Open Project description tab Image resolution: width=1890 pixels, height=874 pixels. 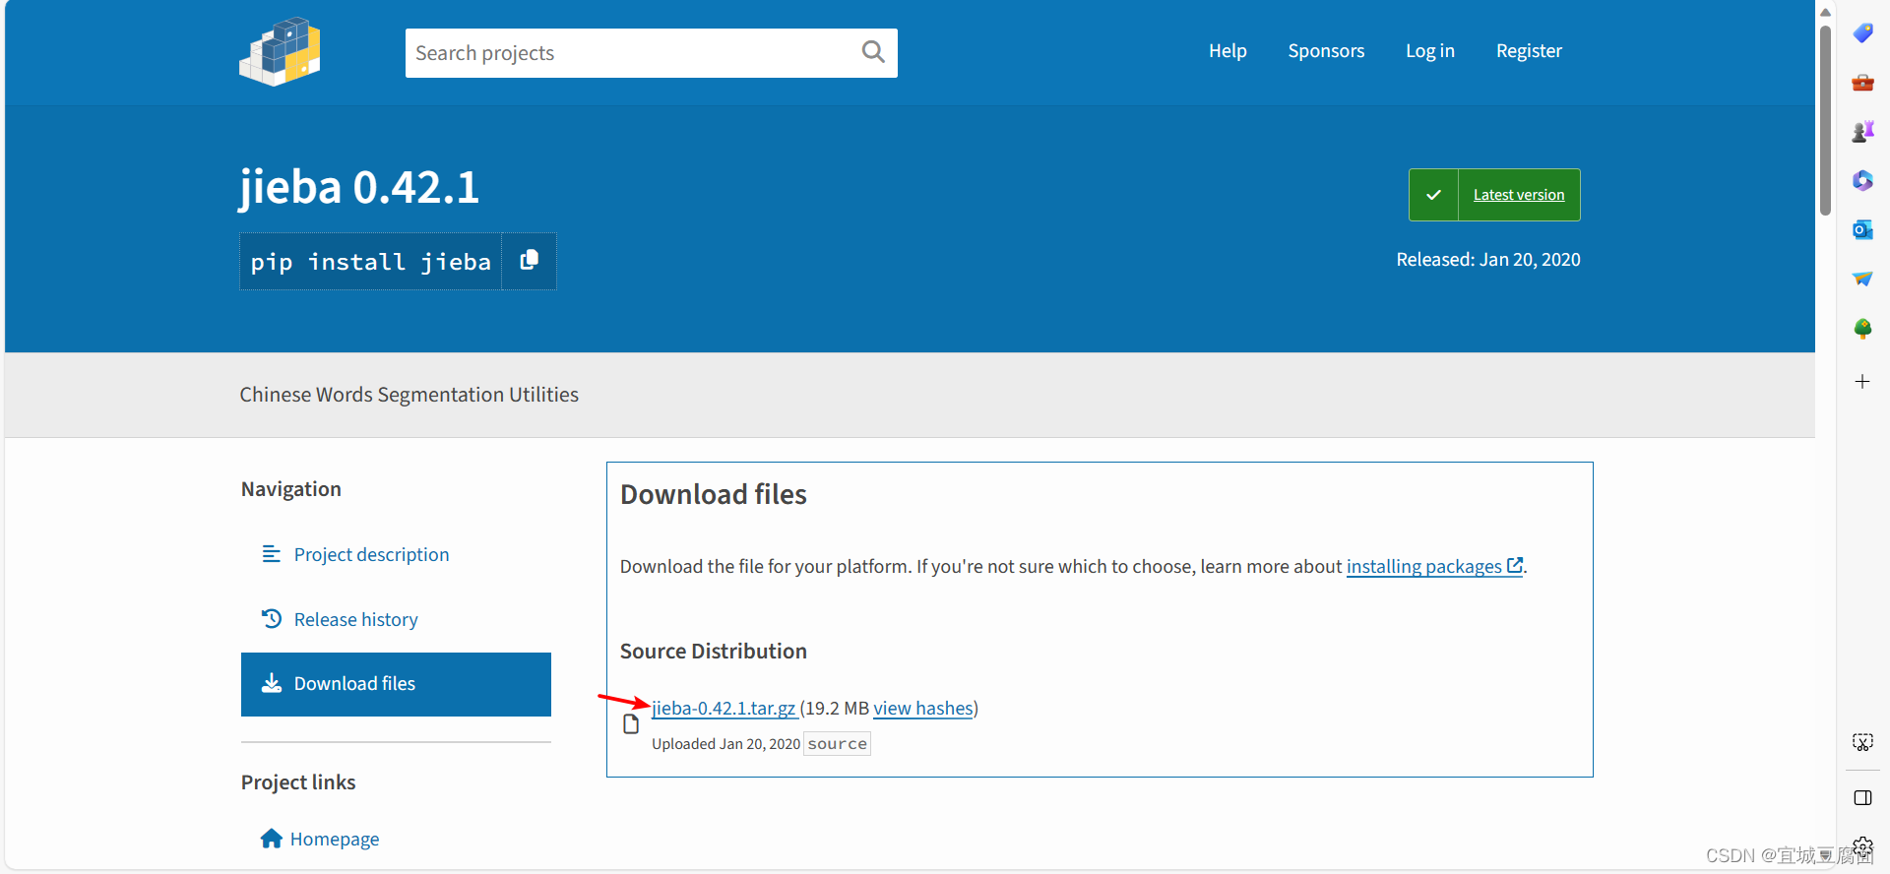396,555
